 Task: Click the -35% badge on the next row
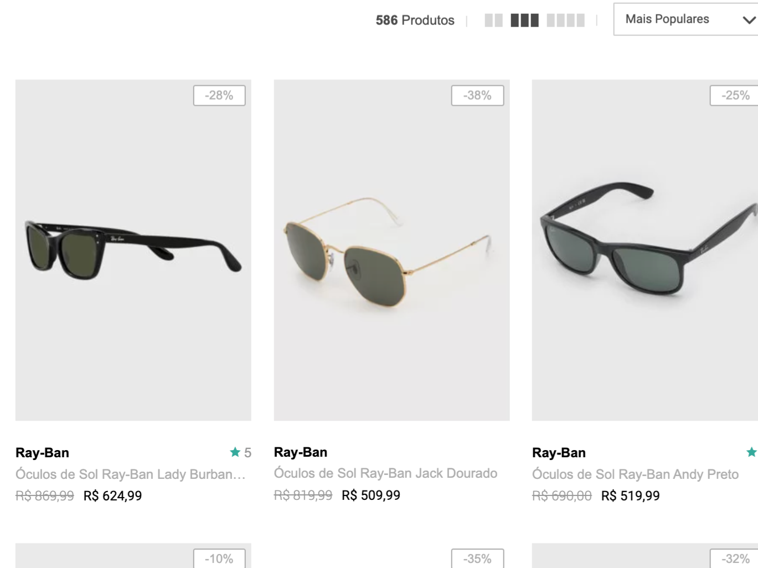click(x=477, y=558)
